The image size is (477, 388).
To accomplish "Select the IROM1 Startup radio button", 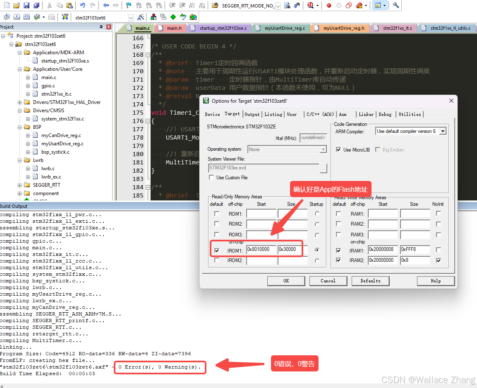I will click(x=317, y=250).
